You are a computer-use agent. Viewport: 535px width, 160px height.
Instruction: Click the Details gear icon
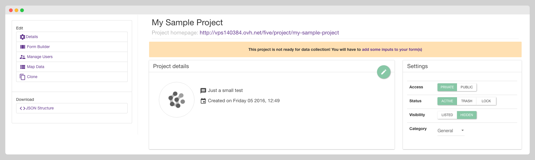point(23,37)
